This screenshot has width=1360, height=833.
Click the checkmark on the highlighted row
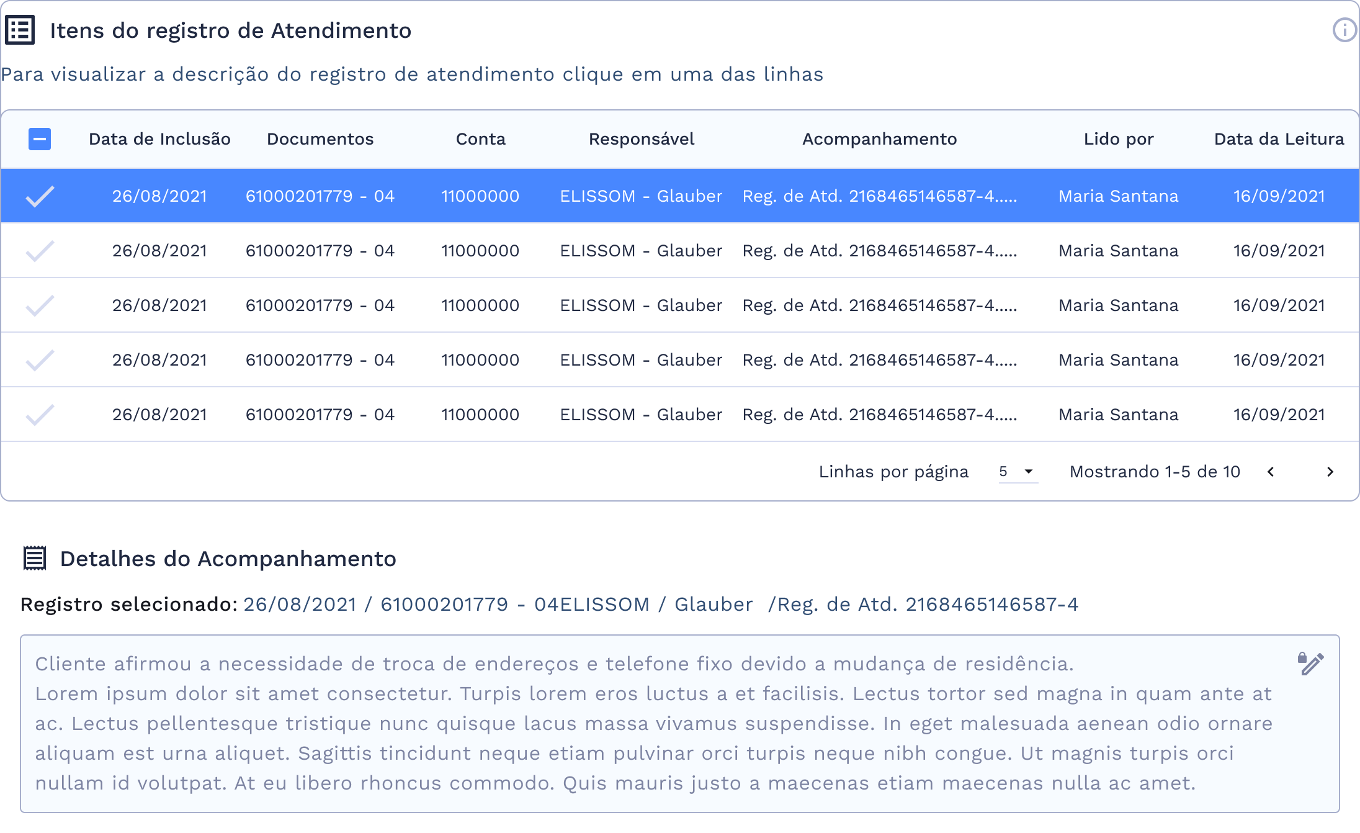click(40, 195)
